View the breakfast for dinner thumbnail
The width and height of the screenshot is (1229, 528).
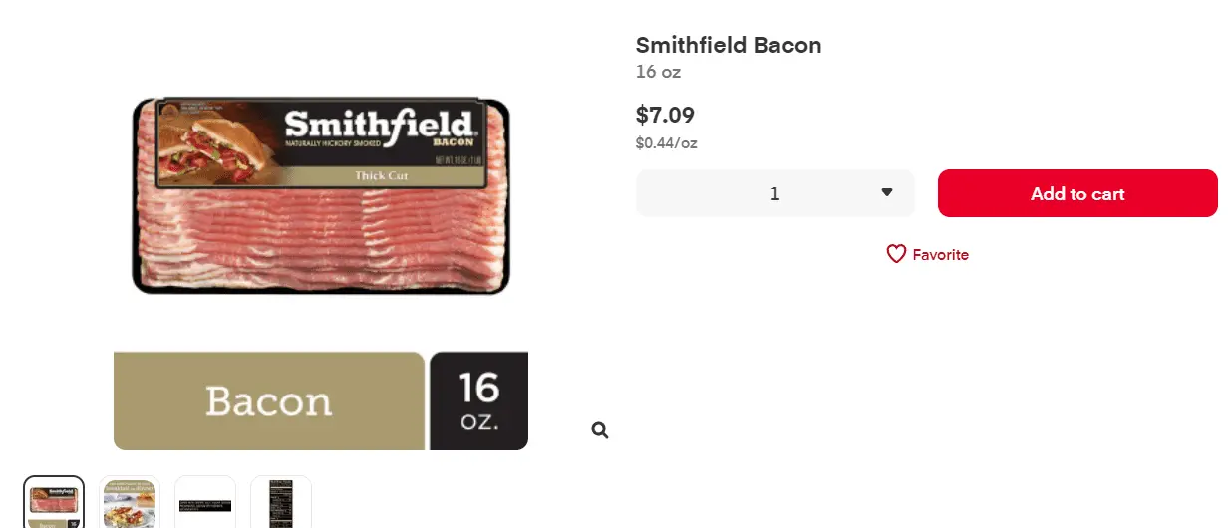[x=130, y=502]
